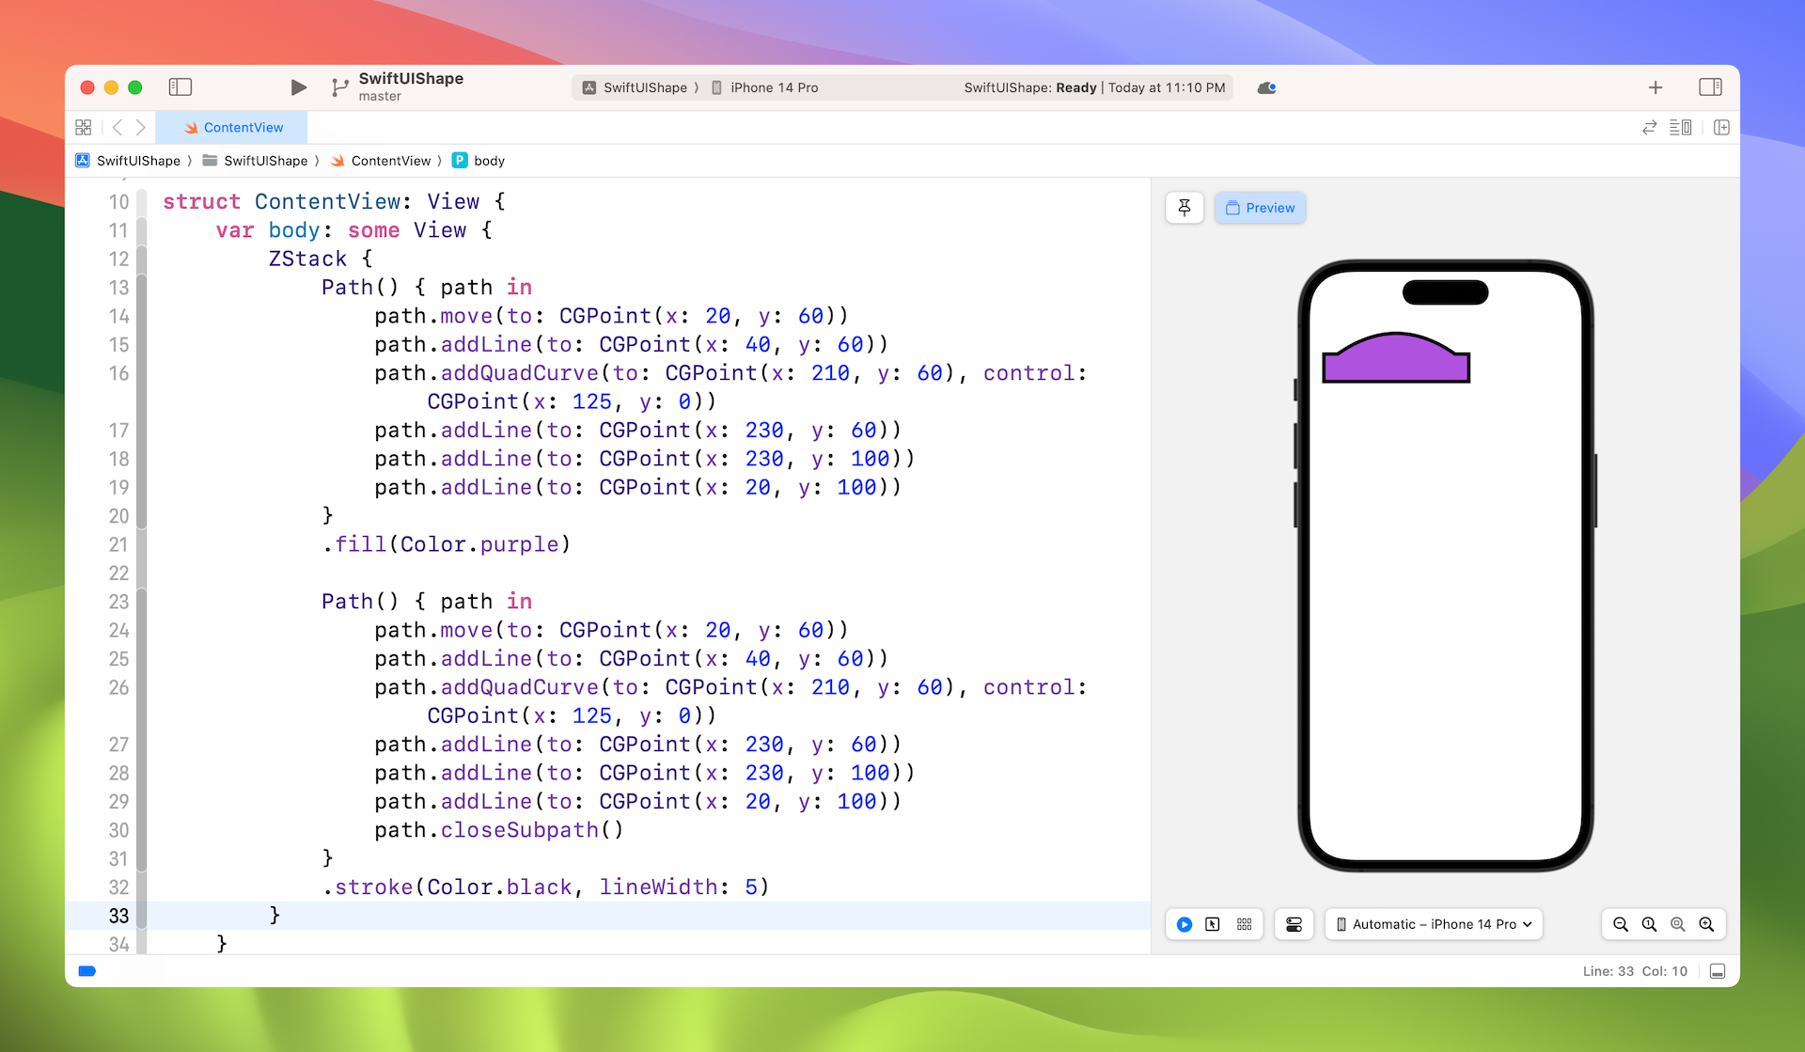Toggle the inspector panel
This screenshot has height=1052, width=1805.
(1710, 87)
